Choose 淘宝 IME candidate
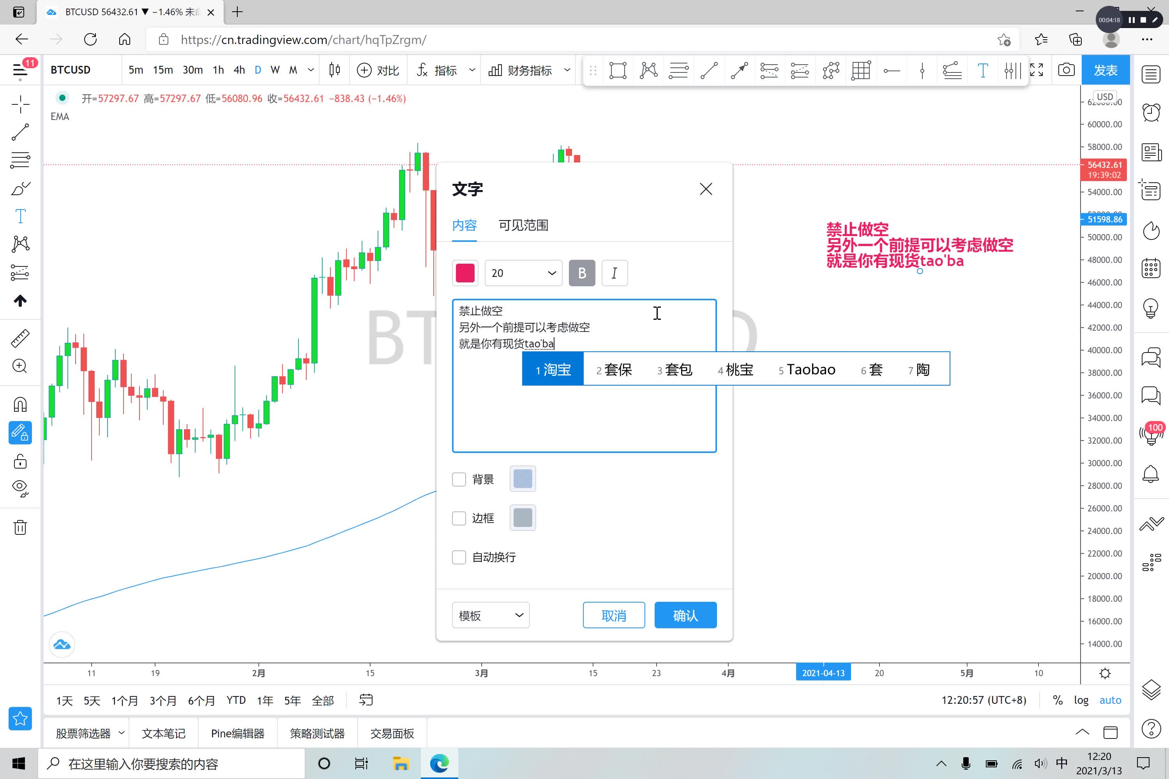Viewport: 1169px width, 779px height. pyautogui.click(x=553, y=369)
